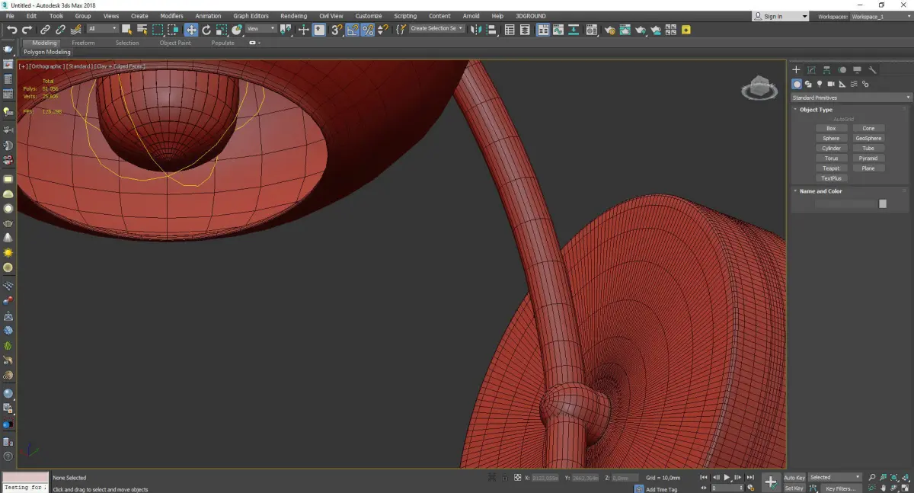
Task: Open the Standard Primitives dropdown
Action: pyautogui.click(x=851, y=98)
